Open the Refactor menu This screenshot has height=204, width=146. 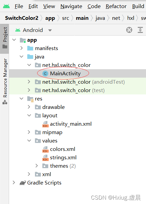coord(116,6)
